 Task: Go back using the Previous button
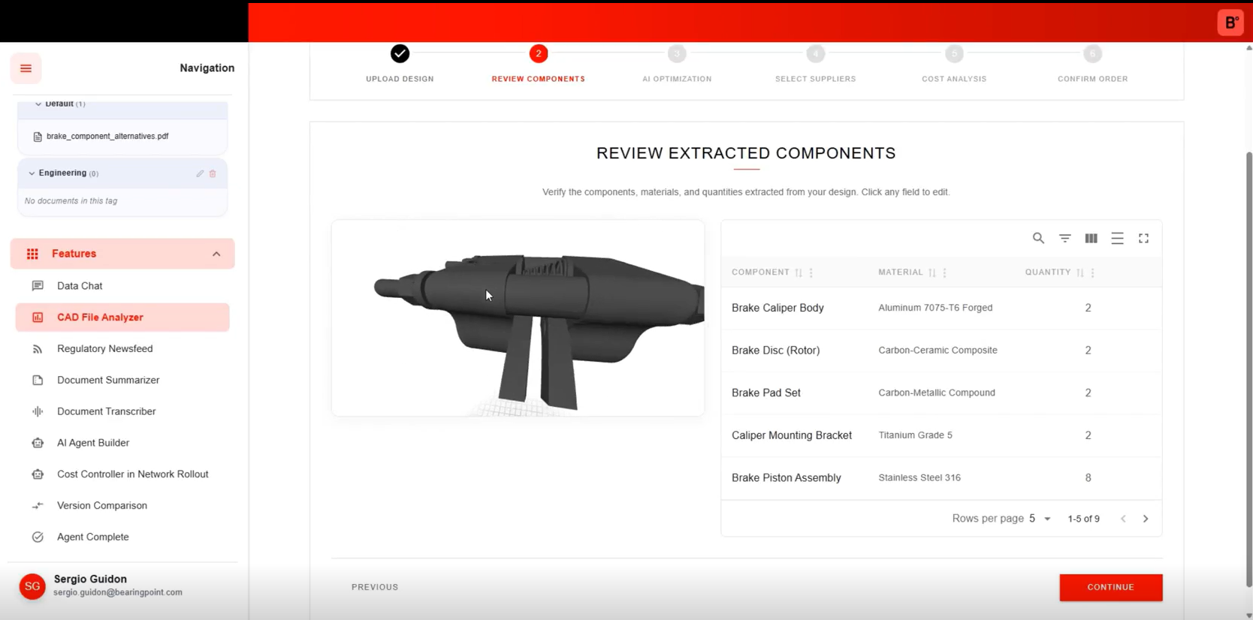click(x=375, y=587)
